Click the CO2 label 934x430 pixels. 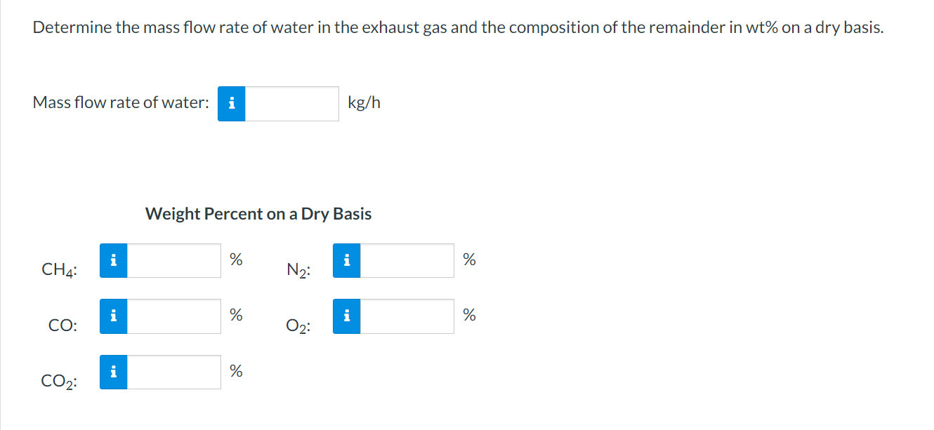tap(60, 382)
